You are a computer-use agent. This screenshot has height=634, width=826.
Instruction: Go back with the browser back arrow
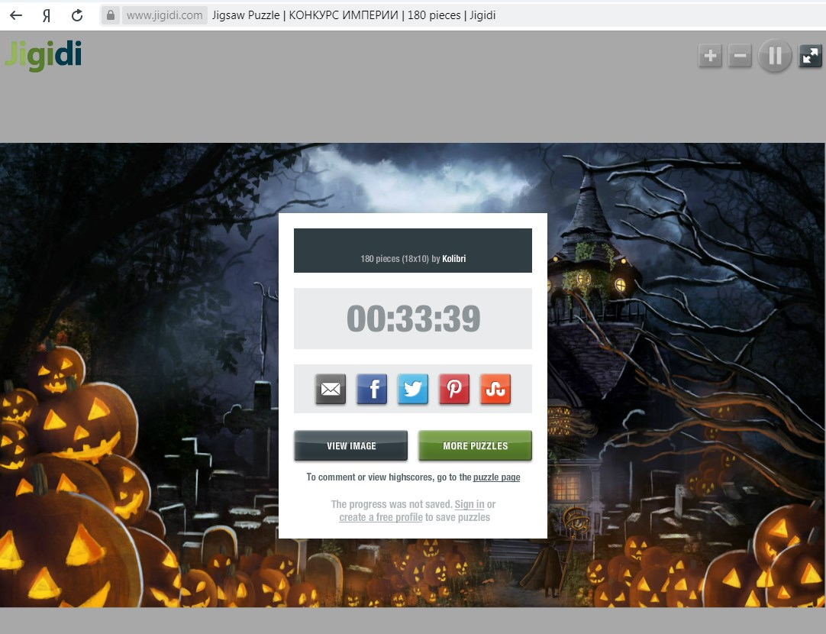(x=16, y=15)
